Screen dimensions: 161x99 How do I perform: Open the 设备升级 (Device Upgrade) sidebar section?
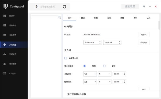14,25
